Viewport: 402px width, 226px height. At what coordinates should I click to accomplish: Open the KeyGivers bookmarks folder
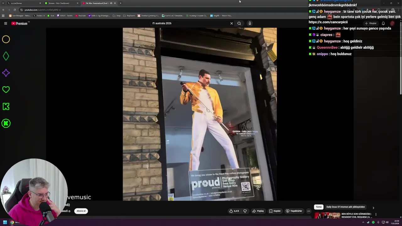pyautogui.click(x=129, y=15)
